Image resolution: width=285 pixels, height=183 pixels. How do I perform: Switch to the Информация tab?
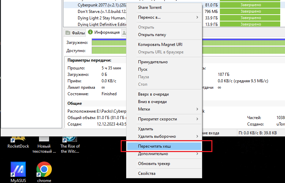click(x=104, y=33)
